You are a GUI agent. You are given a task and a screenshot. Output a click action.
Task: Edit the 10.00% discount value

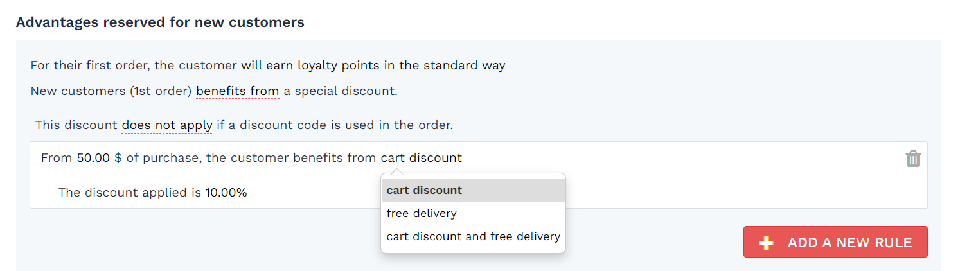(226, 193)
